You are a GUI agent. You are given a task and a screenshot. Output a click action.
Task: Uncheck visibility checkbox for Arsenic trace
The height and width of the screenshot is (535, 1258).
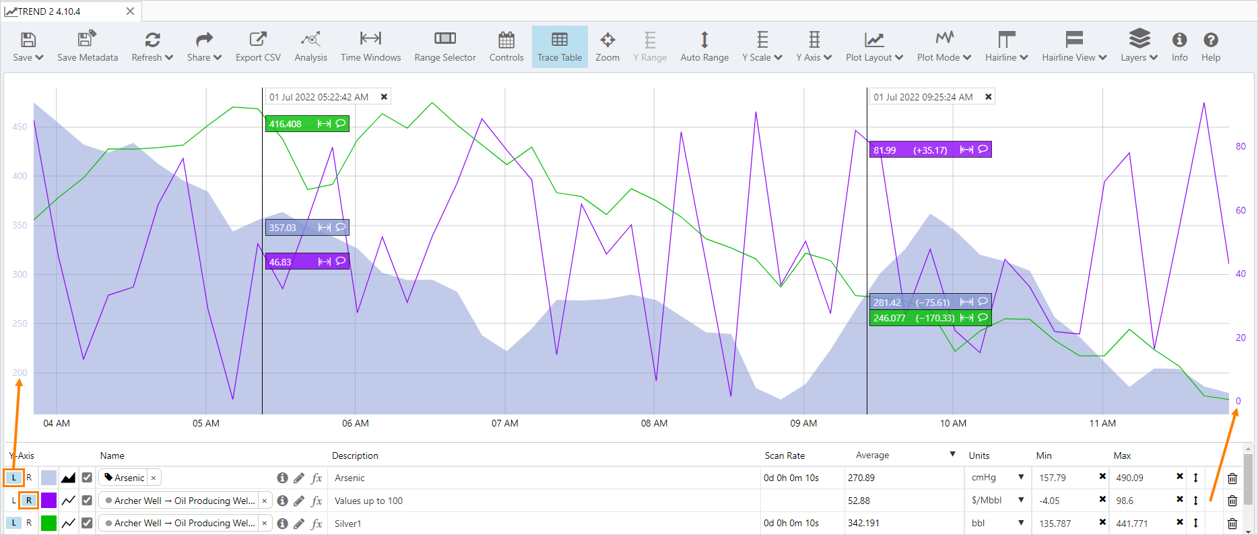click(x=87, y=478)
